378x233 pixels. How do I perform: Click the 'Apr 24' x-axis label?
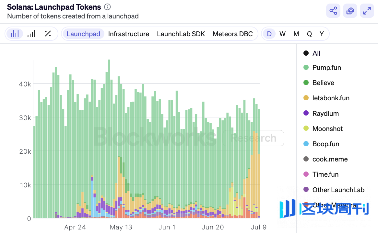pos(75,227)
